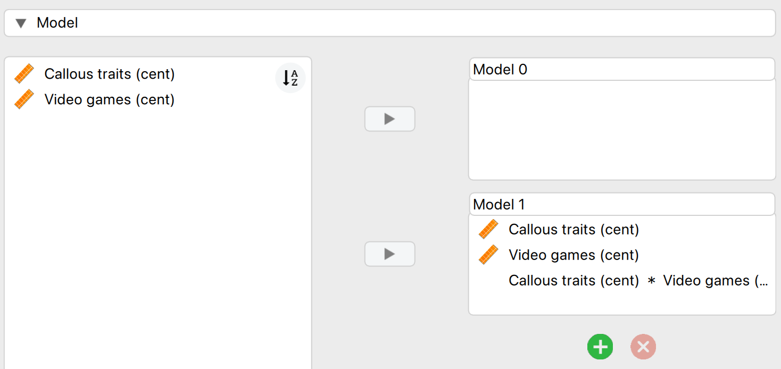Viewport: 781px width, 369px height.
Task: Click green plus icon to add model
Action: (x=600, y=347)
